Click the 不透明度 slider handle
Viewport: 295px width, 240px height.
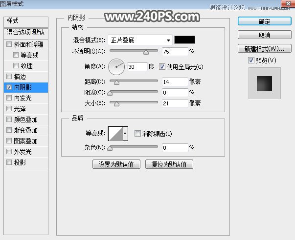(x=146, y=52)
